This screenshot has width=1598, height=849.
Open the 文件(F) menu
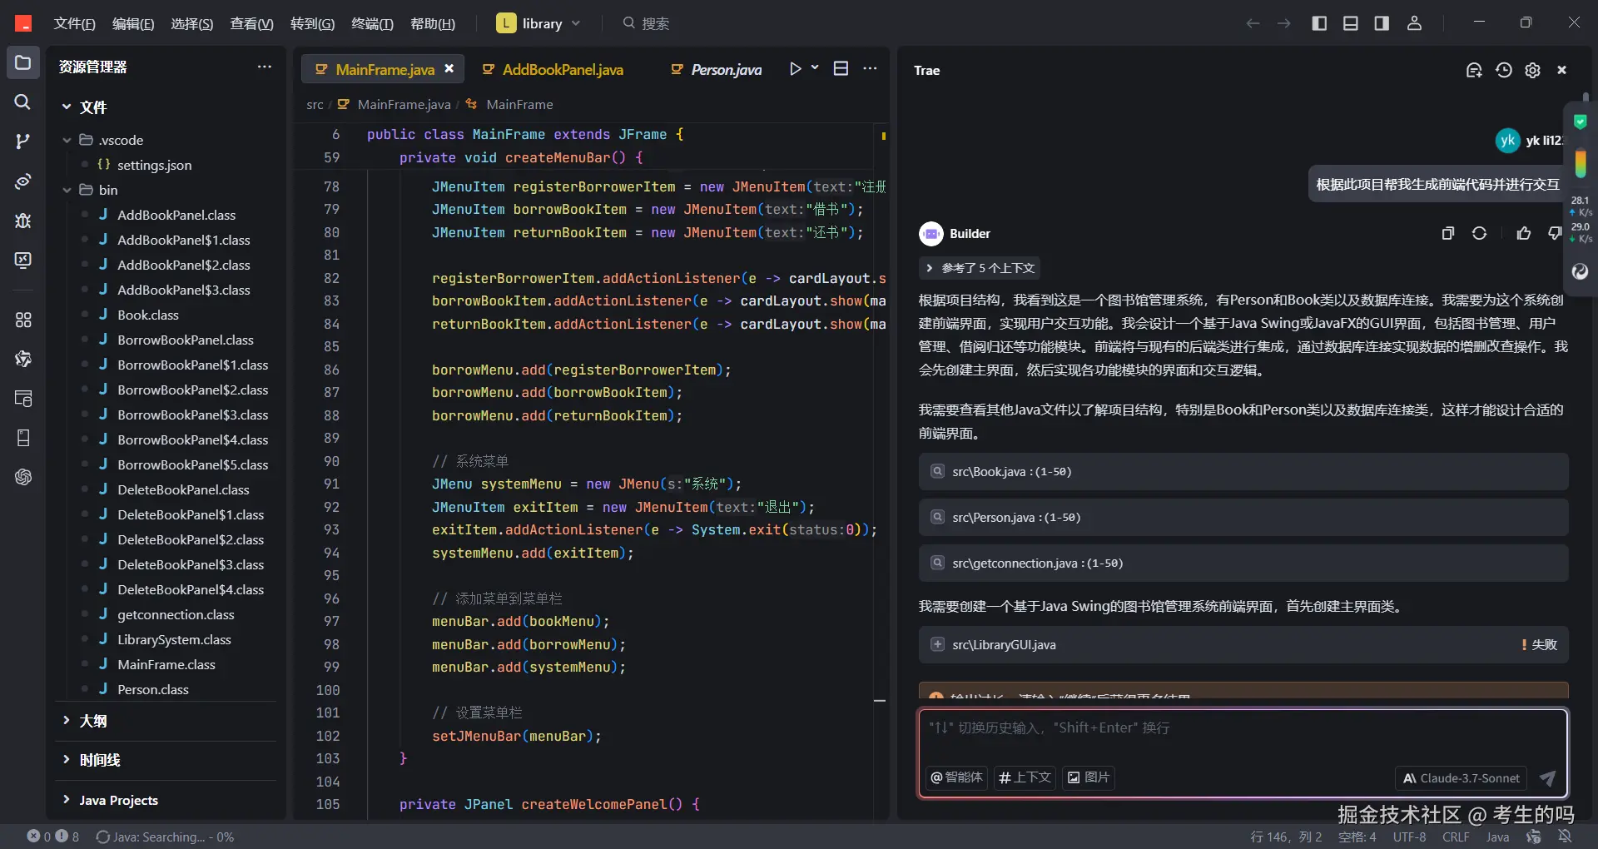pos(74,23)
